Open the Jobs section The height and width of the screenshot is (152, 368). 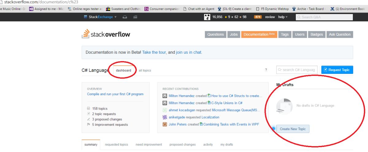(x=234, y=34)
